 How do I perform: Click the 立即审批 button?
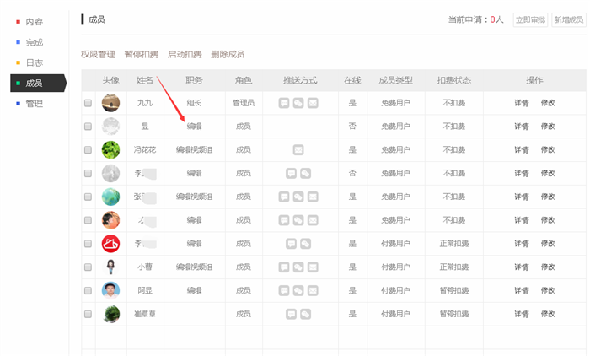(530, 19)
